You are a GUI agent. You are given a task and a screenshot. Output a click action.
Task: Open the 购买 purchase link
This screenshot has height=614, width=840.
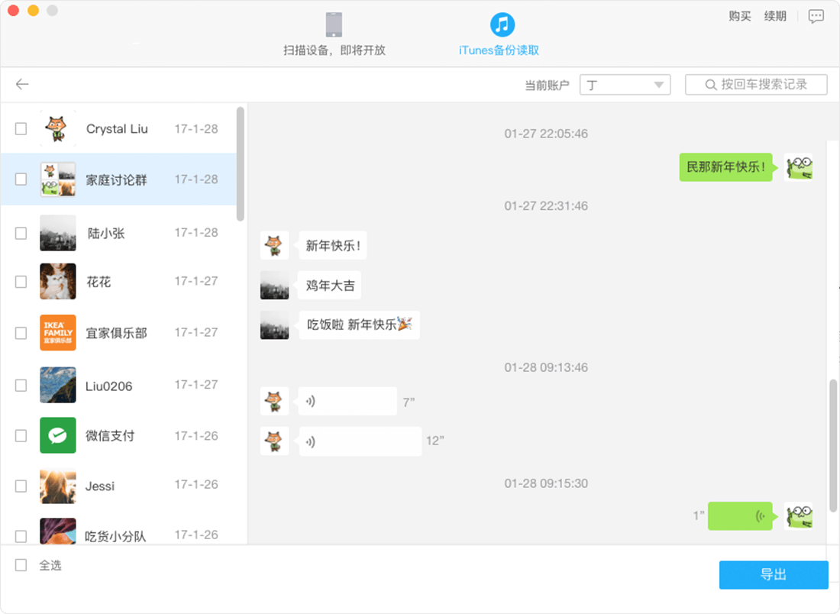point(738,15)
